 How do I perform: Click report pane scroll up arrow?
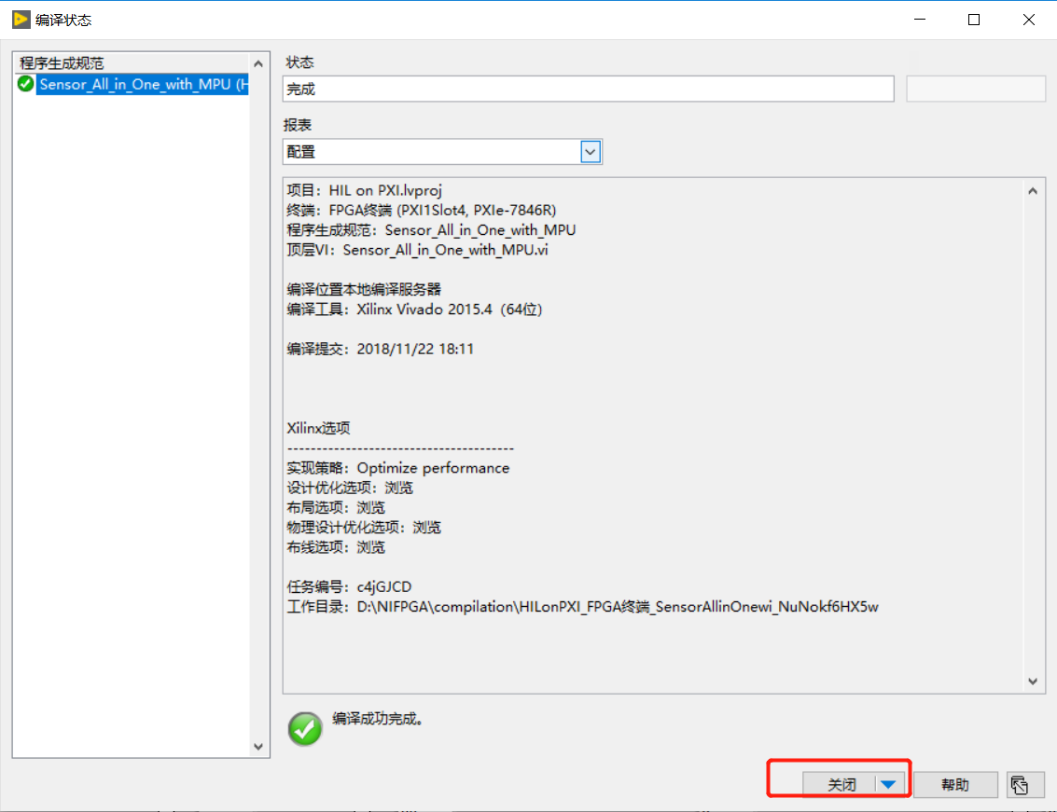pyautogui.click(x=1033, y=191)
